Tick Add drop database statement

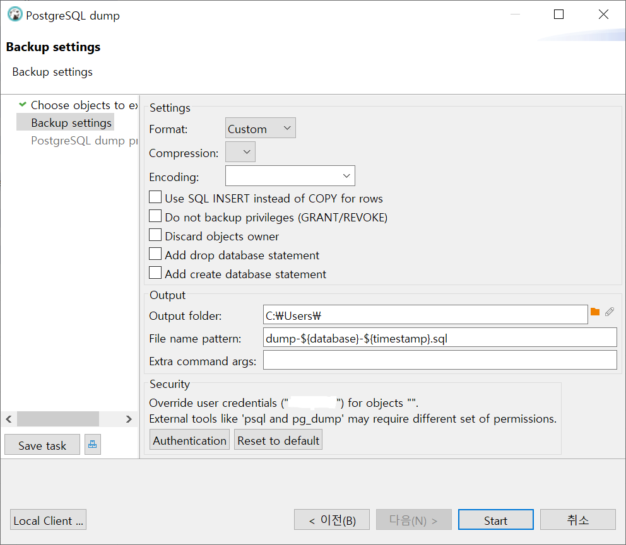tap(155, 254)
